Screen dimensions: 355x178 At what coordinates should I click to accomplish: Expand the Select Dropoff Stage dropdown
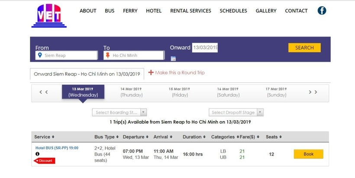coord(236,112)
